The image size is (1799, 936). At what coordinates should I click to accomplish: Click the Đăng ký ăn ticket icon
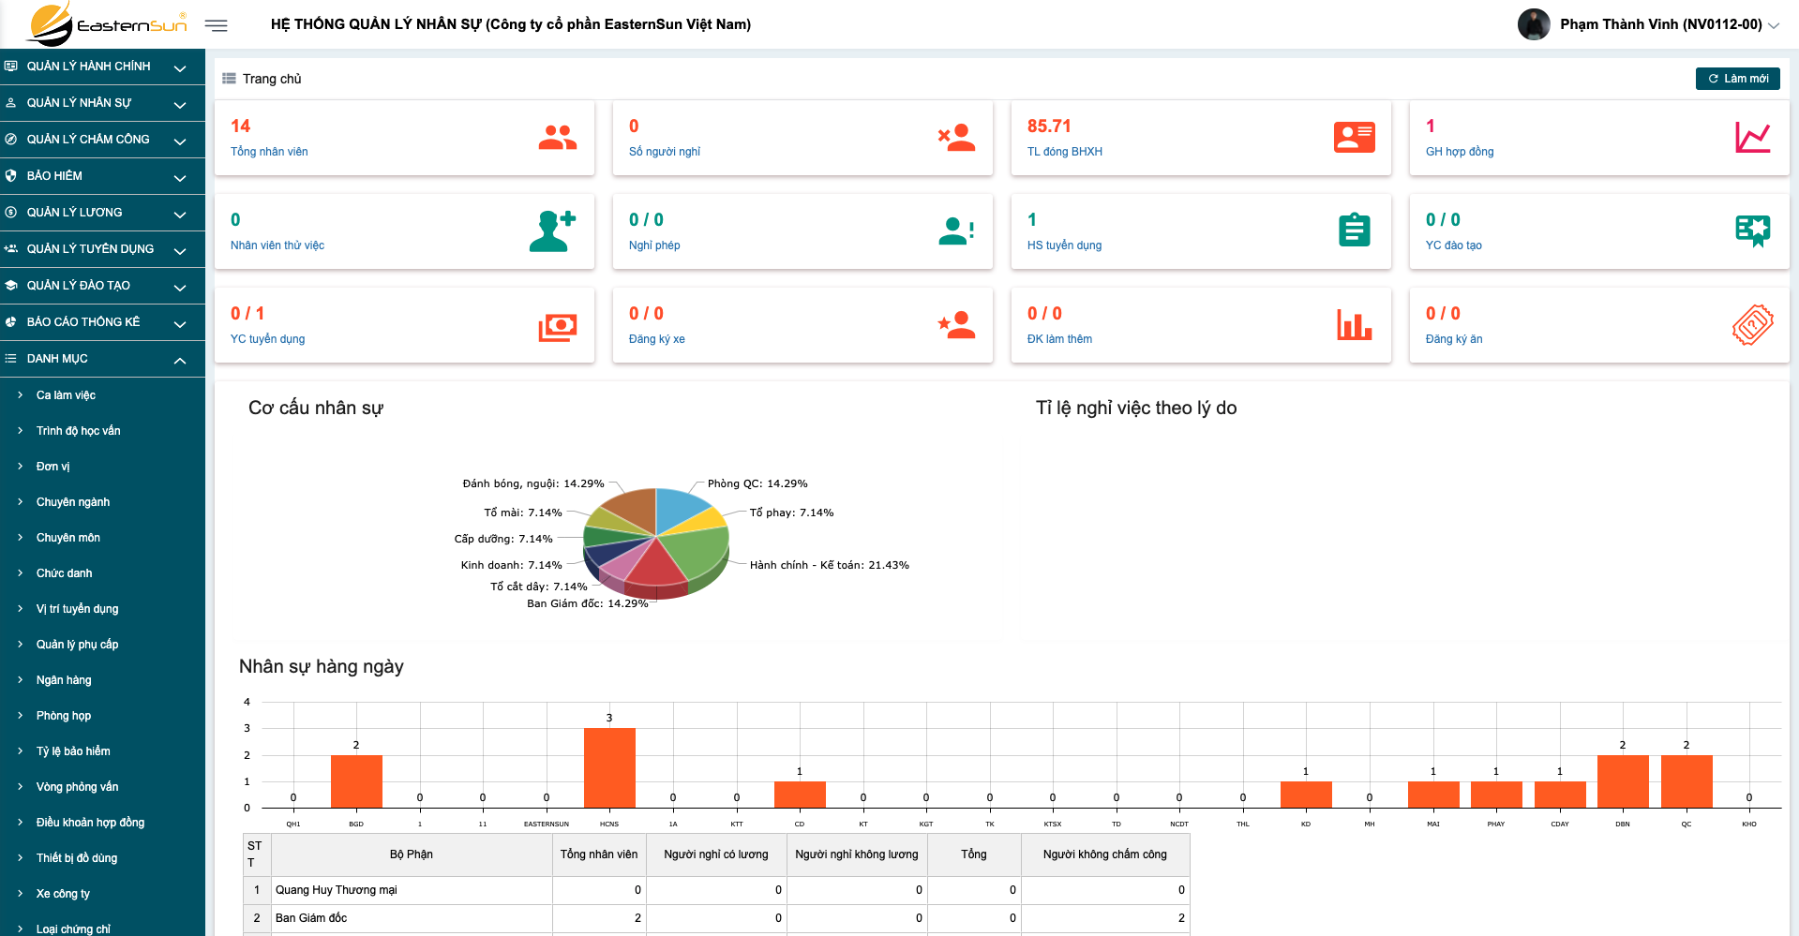coord(1751,325)
